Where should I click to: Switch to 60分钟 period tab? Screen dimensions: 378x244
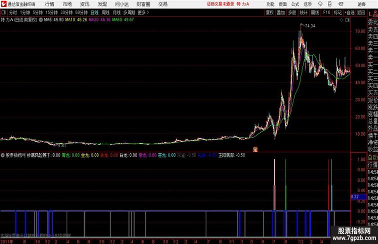81,13
